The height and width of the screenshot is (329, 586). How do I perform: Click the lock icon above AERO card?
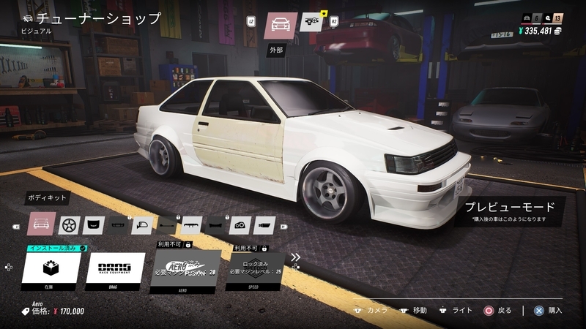pos(188,245)
